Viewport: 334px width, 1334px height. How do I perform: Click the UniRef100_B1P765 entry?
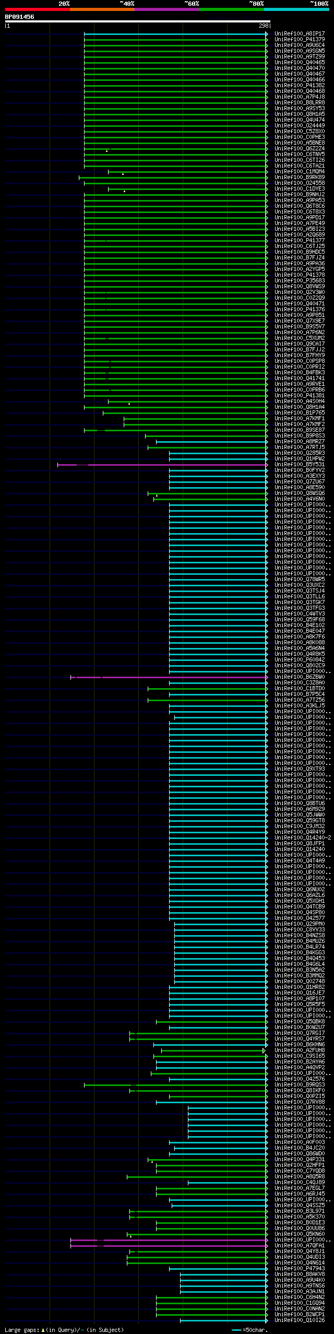click(300, 413)
